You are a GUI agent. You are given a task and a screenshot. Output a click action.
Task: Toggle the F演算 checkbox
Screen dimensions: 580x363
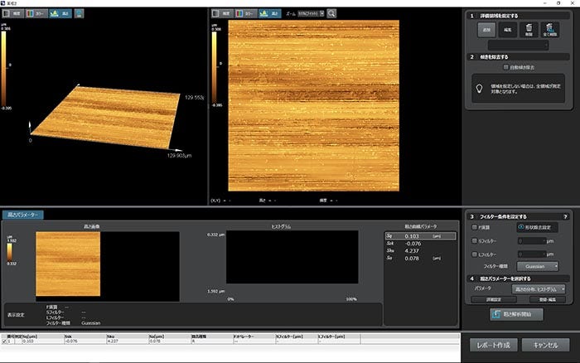click(x=474, y=226)
